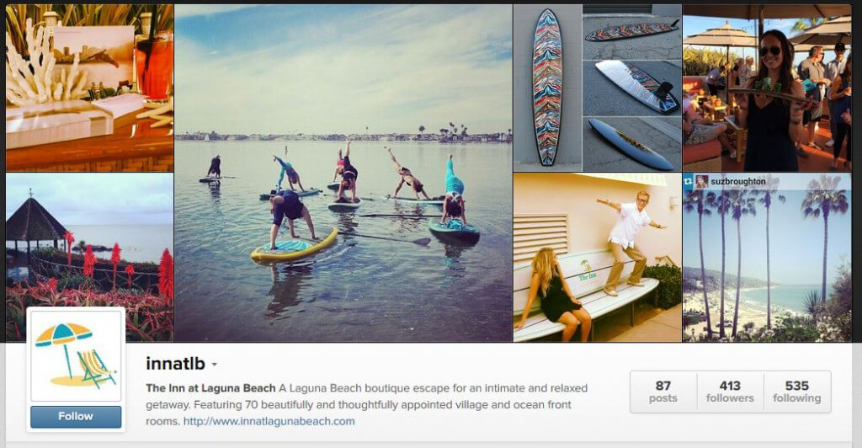Click The Inn at Laguna Beach bio title
This screenshot has height=448, width=862.
point(210,388)
